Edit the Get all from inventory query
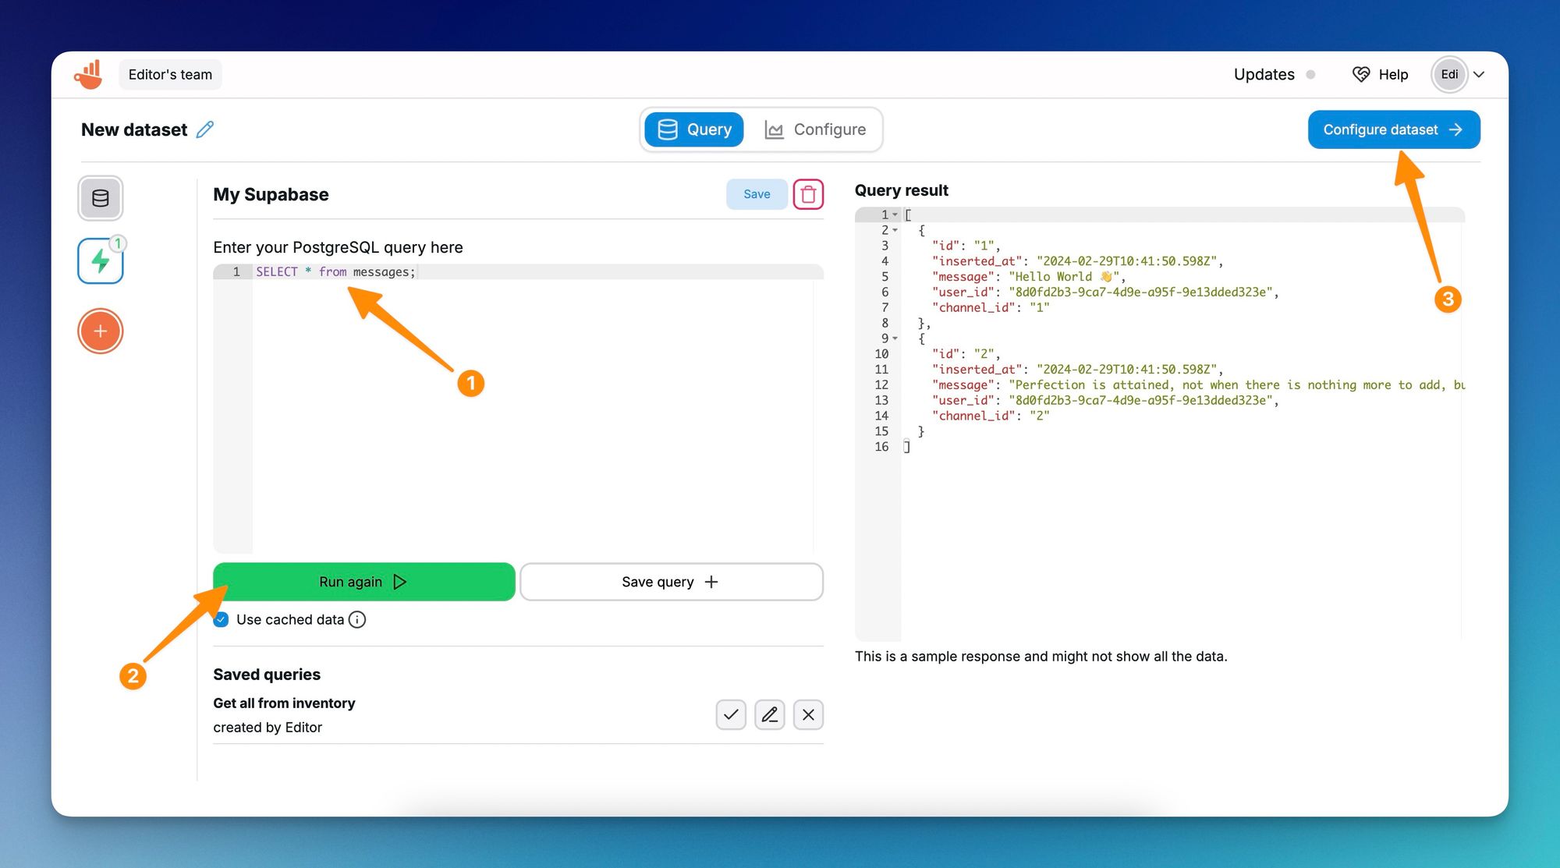 point(769,714)
